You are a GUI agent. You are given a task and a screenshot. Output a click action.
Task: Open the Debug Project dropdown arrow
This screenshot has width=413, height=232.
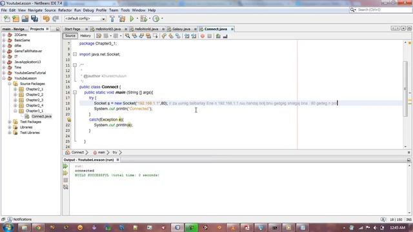tap(149, 19)
